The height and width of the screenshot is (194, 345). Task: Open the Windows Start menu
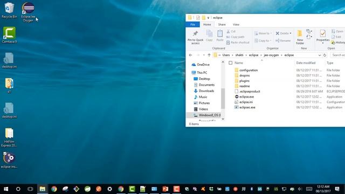[6, 189]
